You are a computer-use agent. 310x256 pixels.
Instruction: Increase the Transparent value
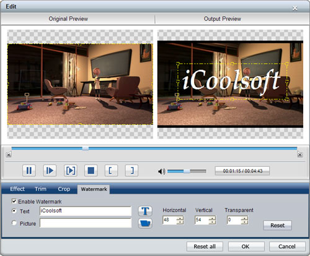coord(244,218)
